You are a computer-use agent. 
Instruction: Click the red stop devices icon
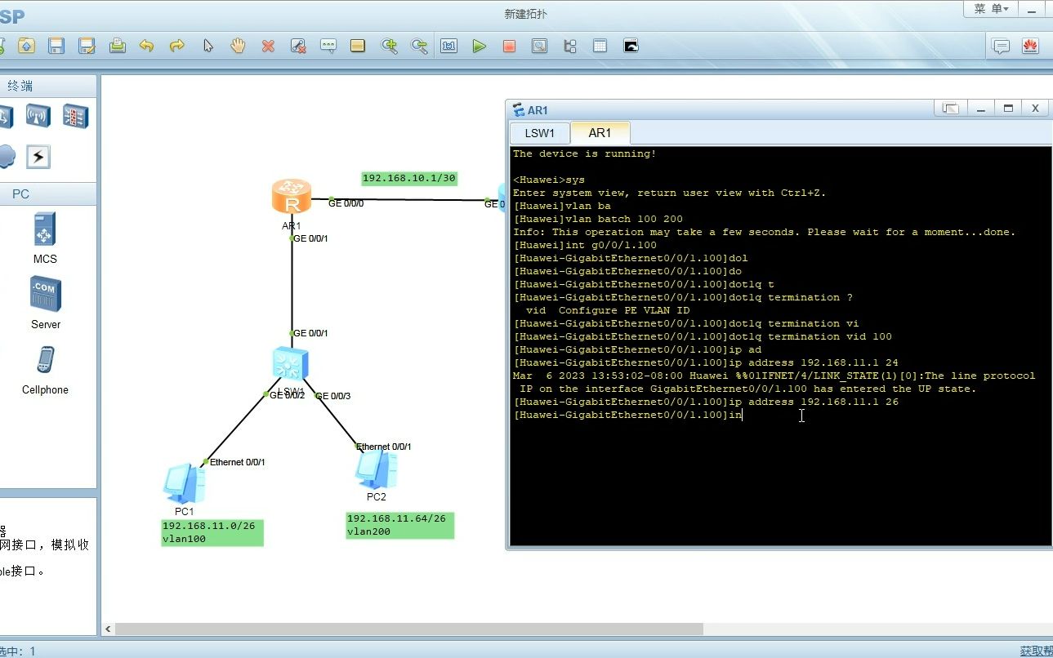point(509,46)
